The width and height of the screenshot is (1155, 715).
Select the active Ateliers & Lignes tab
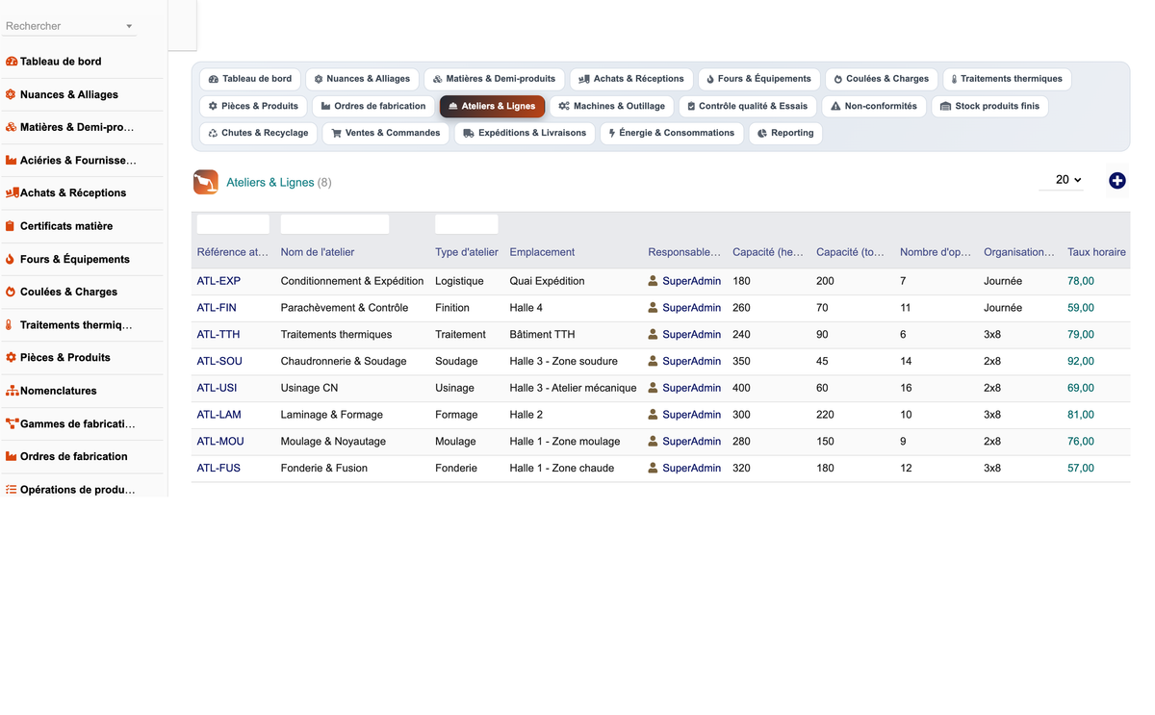[x=492, y=106]
